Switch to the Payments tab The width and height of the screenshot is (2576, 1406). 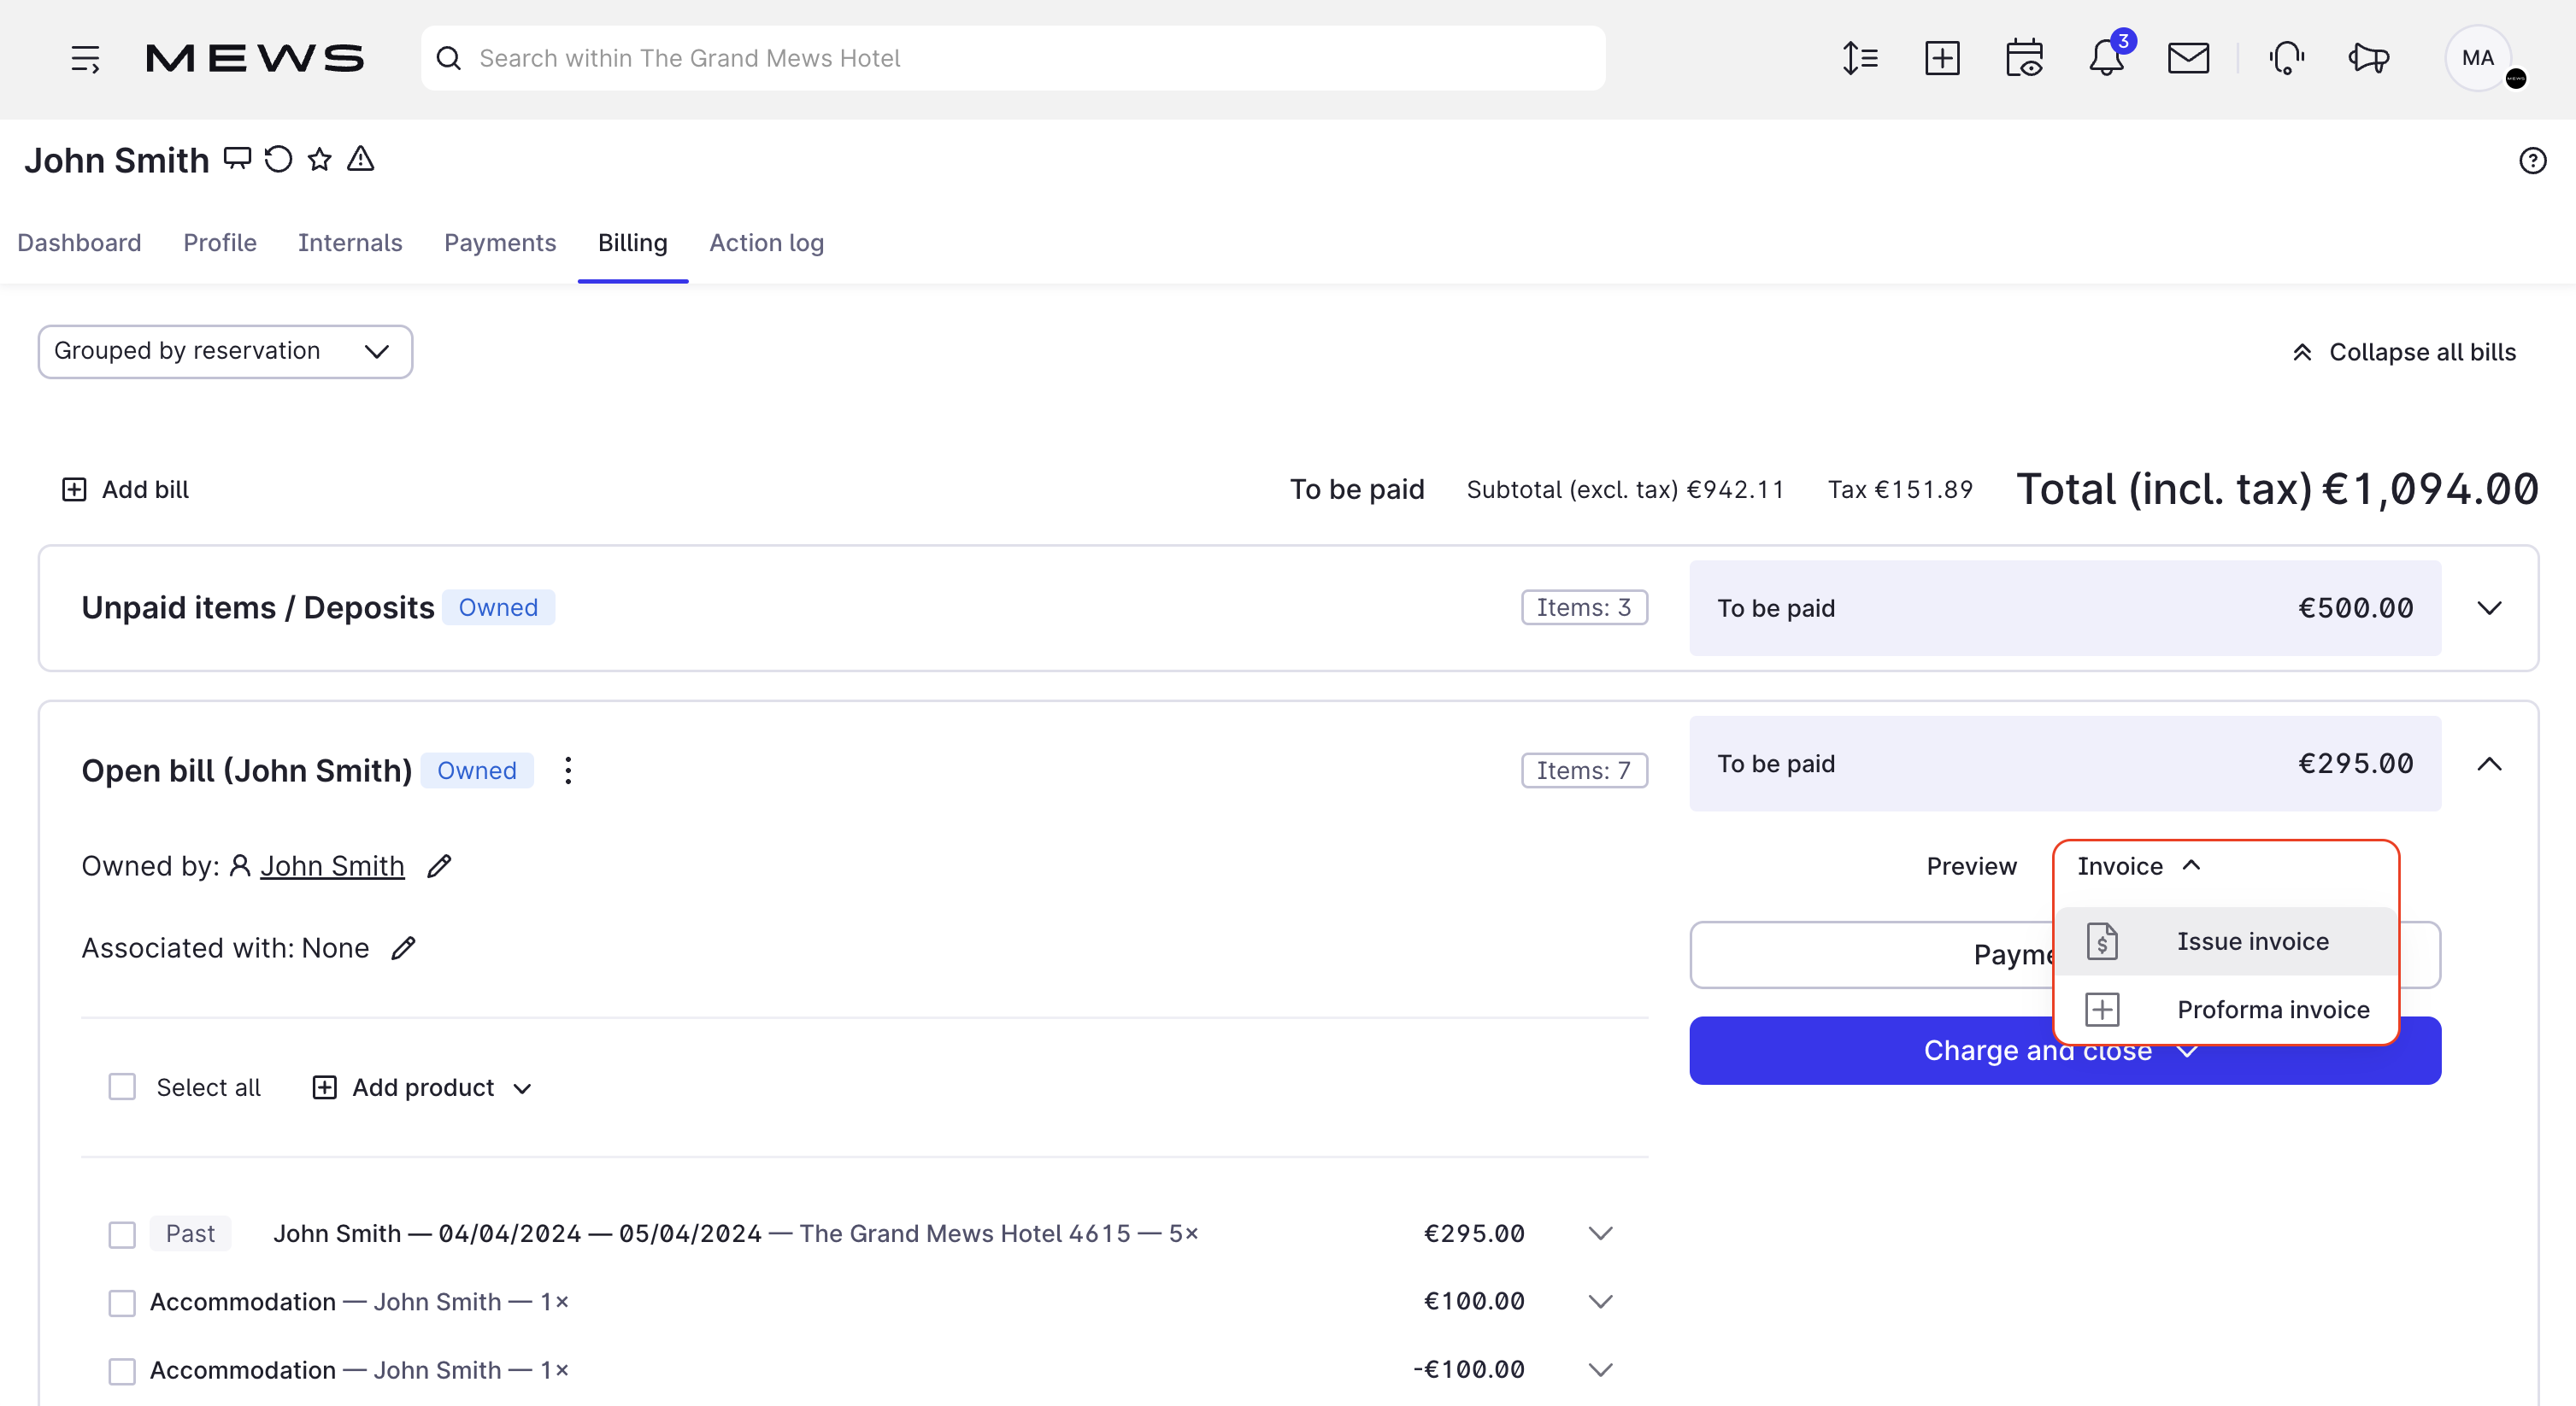pos(500,243)
